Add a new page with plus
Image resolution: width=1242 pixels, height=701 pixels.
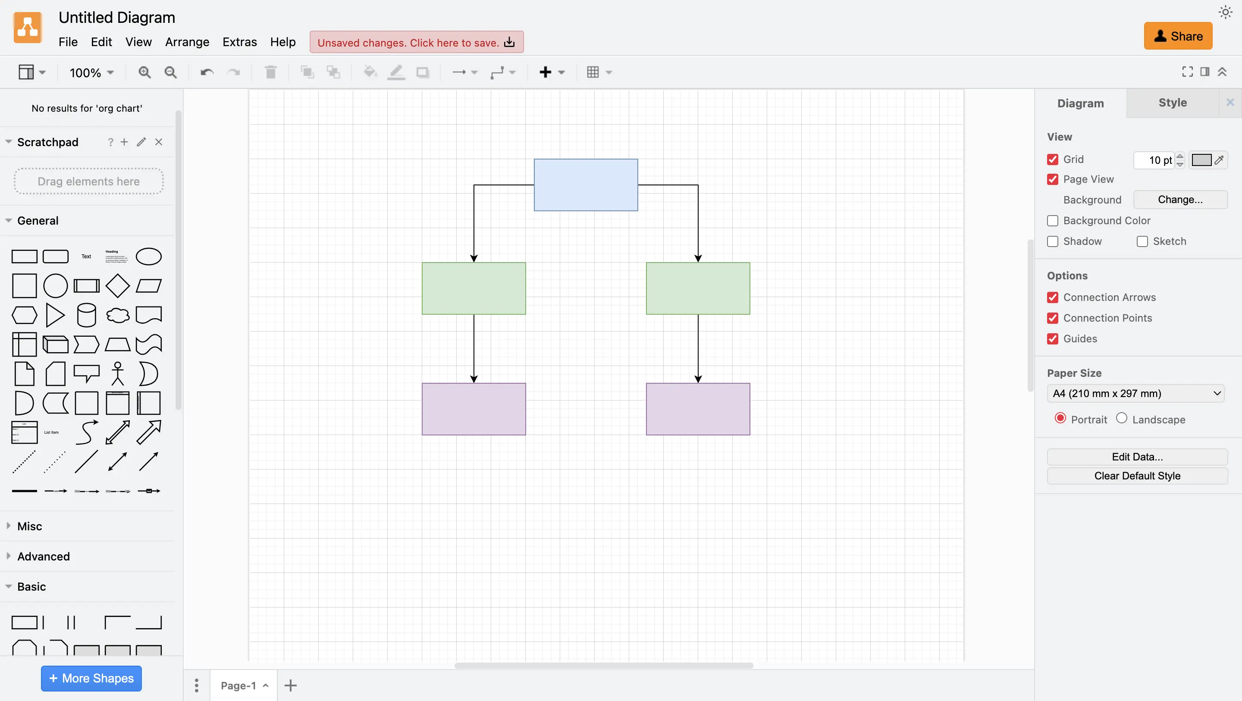[x=290, y=685]
